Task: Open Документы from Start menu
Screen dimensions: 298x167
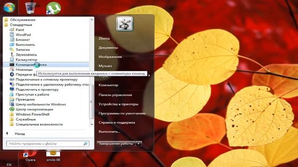Action: point(108,47)
